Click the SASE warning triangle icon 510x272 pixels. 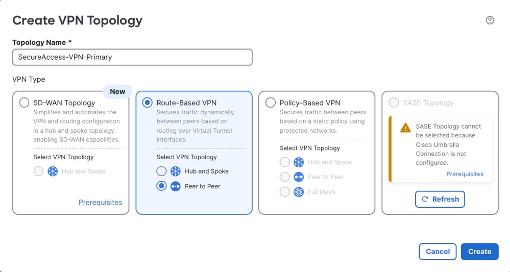405,128
